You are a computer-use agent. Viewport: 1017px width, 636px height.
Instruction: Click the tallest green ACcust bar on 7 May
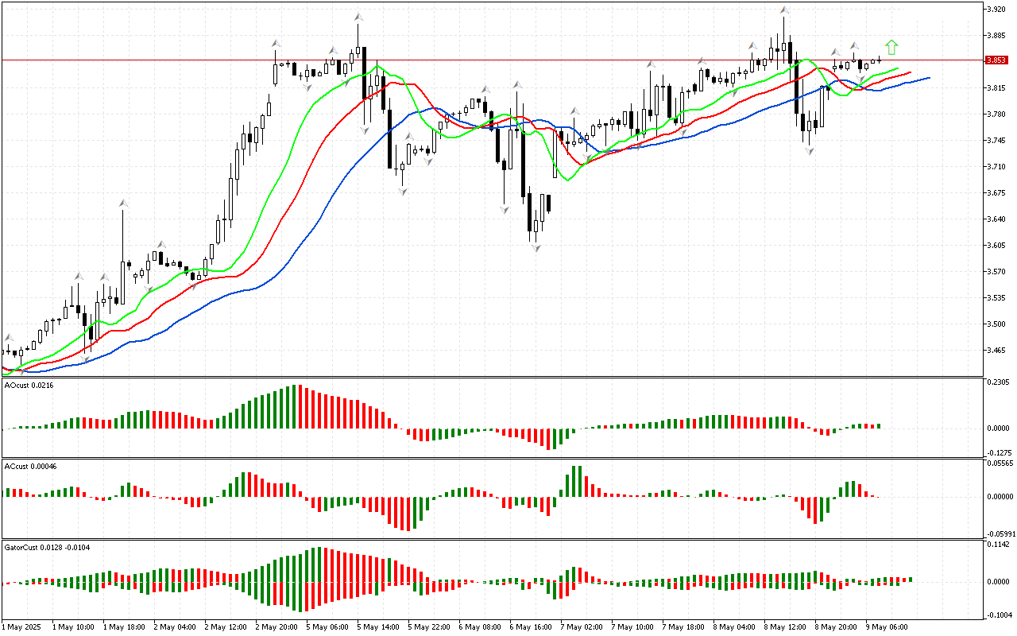[576, 481]
